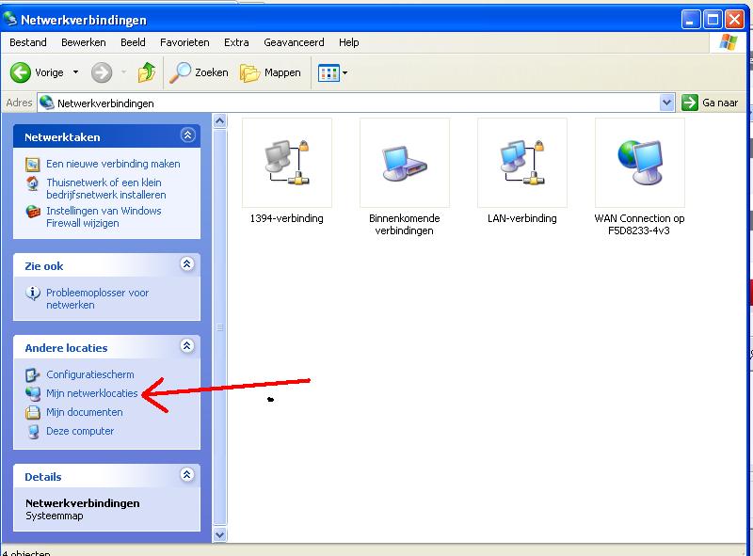Screen dimensions: 753x556
Task: Click the task pane scroll down arrow
Action: tap(220, 534)
